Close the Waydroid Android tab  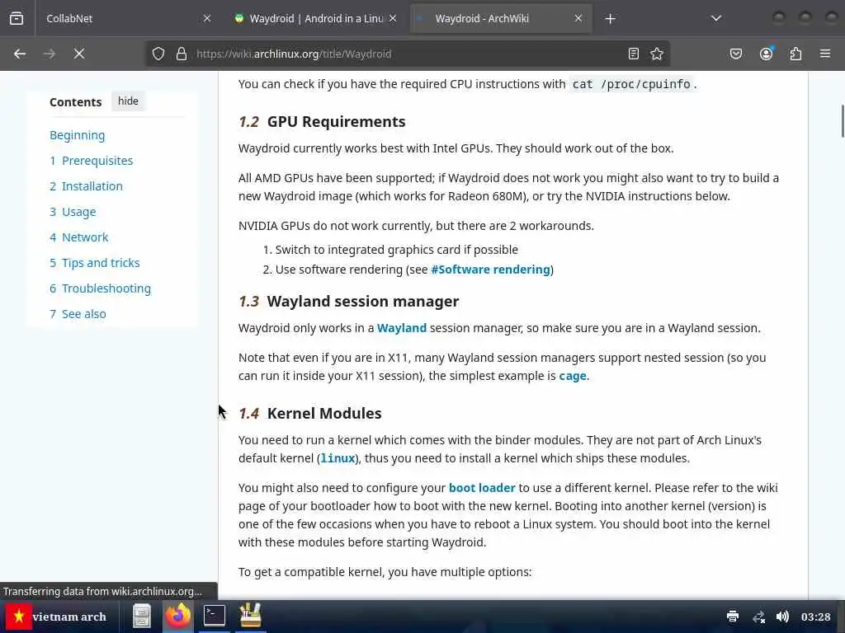point(393,18)
